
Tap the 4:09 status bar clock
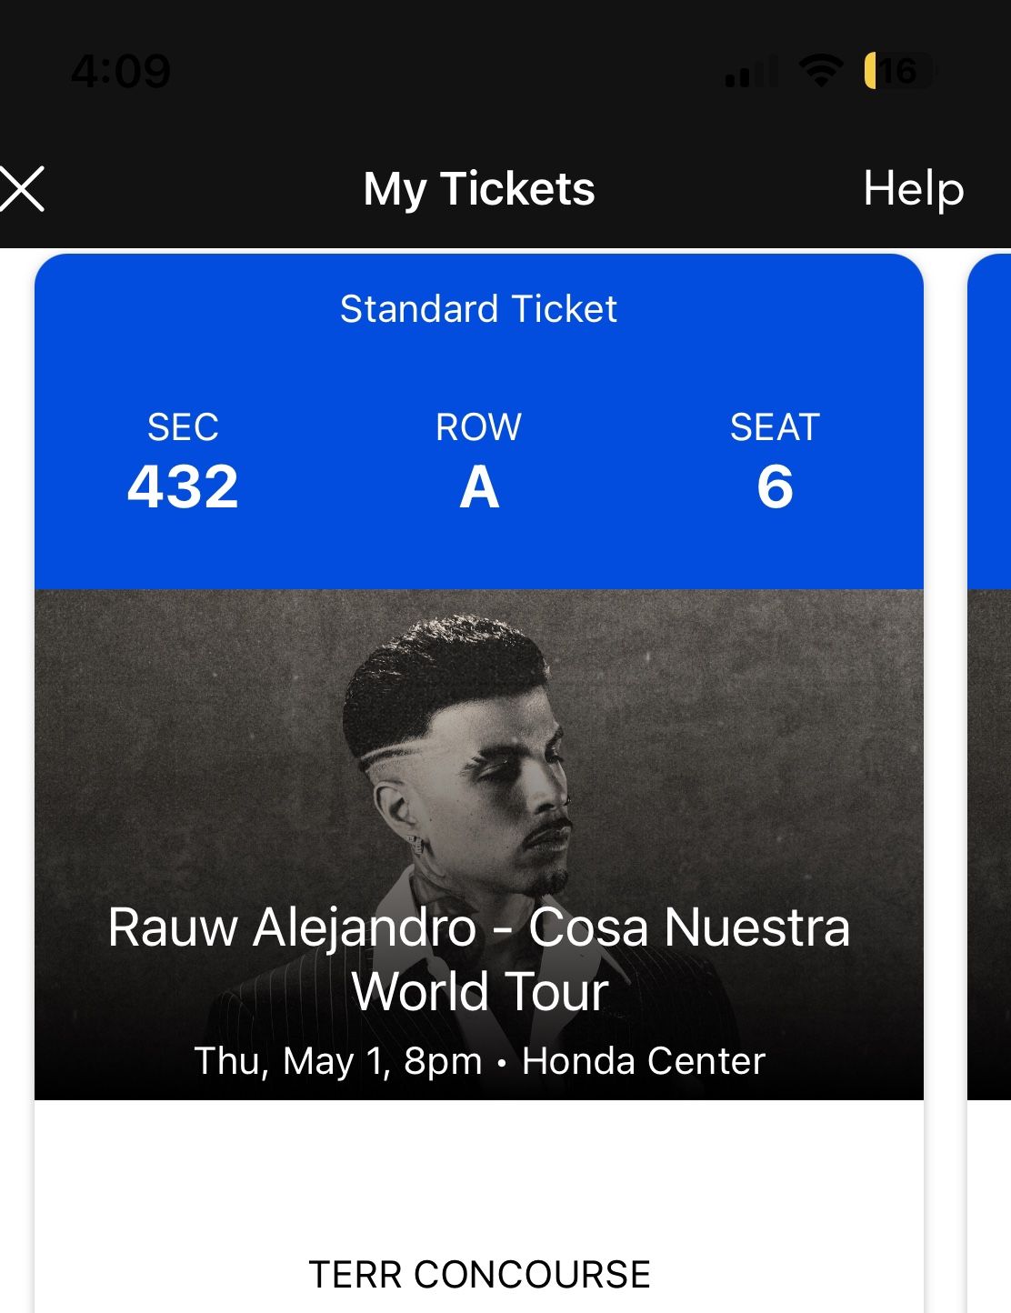coord(121,71)
